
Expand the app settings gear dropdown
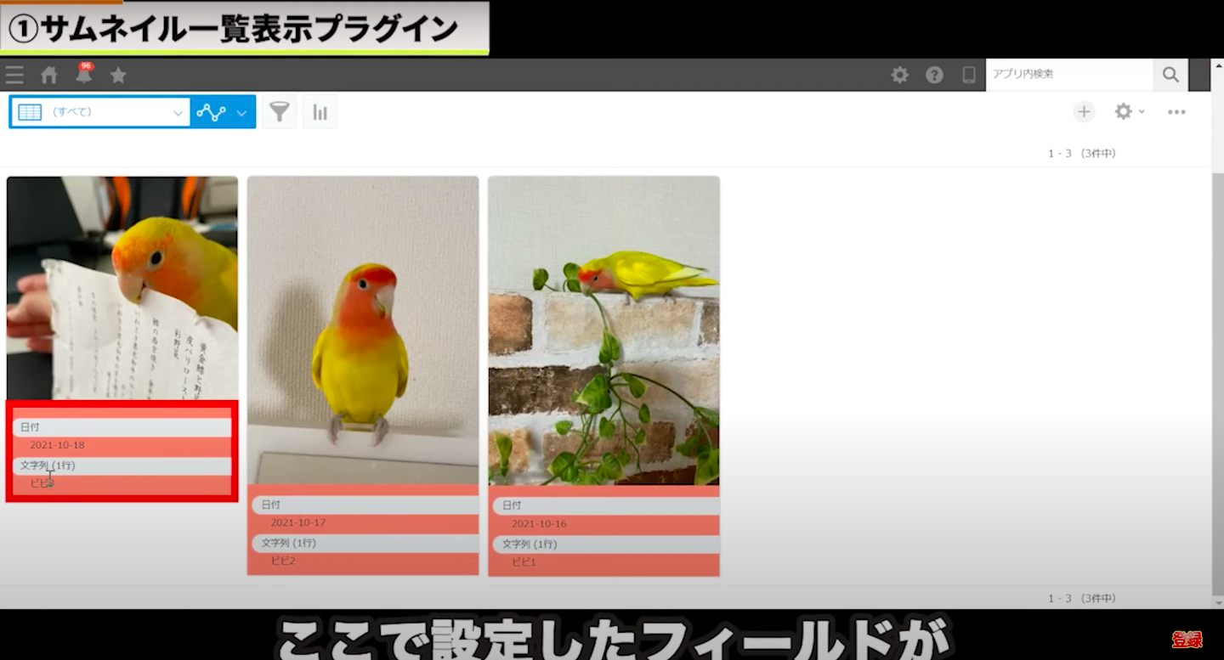(x=1130, y=112)
